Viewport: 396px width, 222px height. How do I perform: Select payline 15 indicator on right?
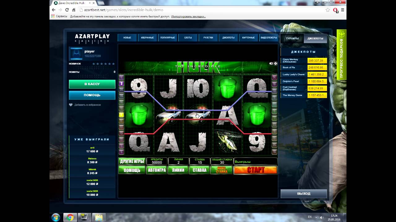[x=274, y=152]
